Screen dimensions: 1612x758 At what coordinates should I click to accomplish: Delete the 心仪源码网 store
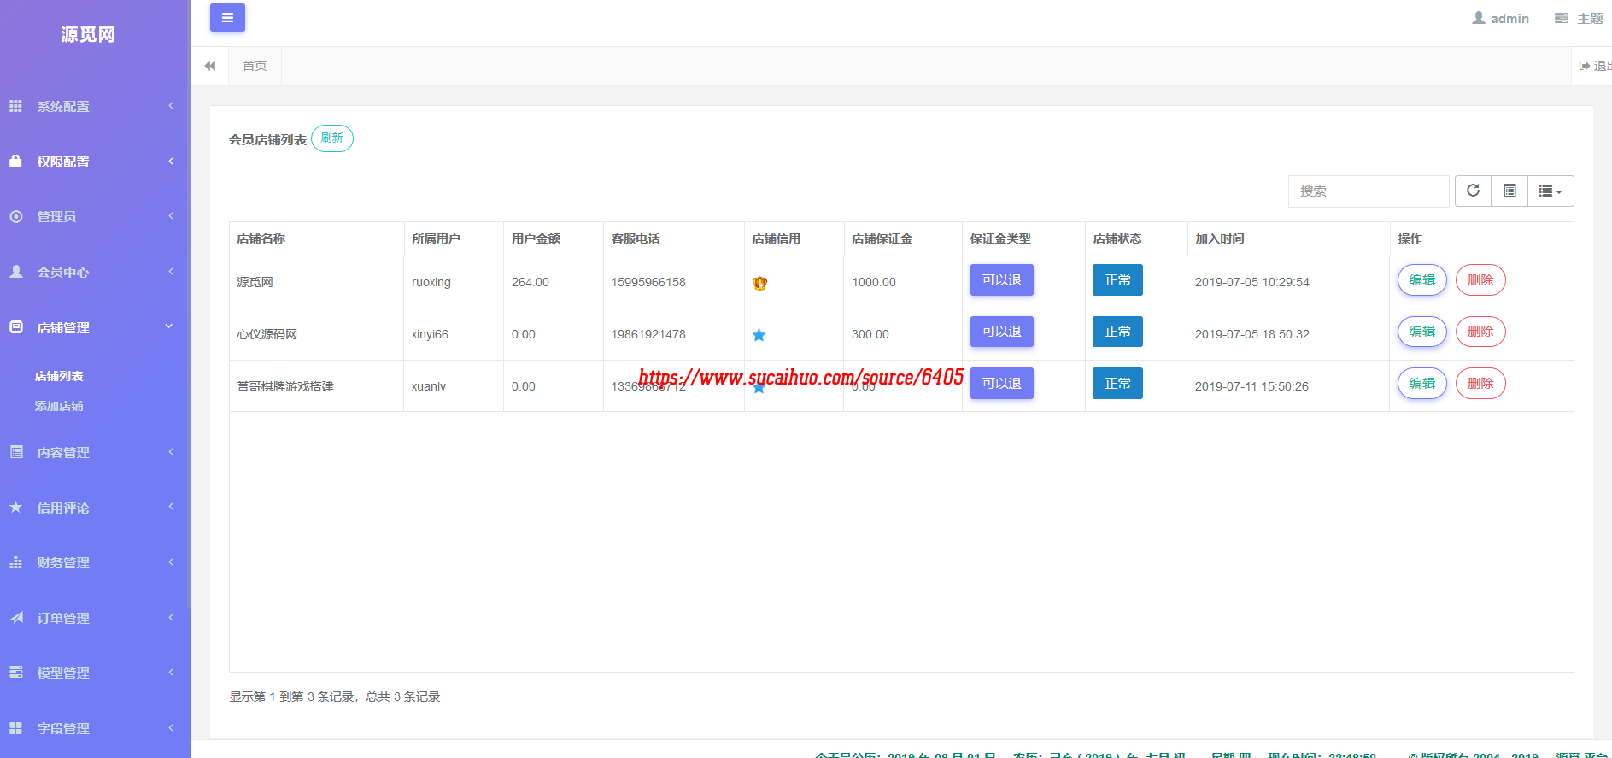coord(1480,332)
